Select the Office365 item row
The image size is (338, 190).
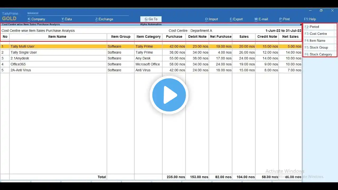151,64
